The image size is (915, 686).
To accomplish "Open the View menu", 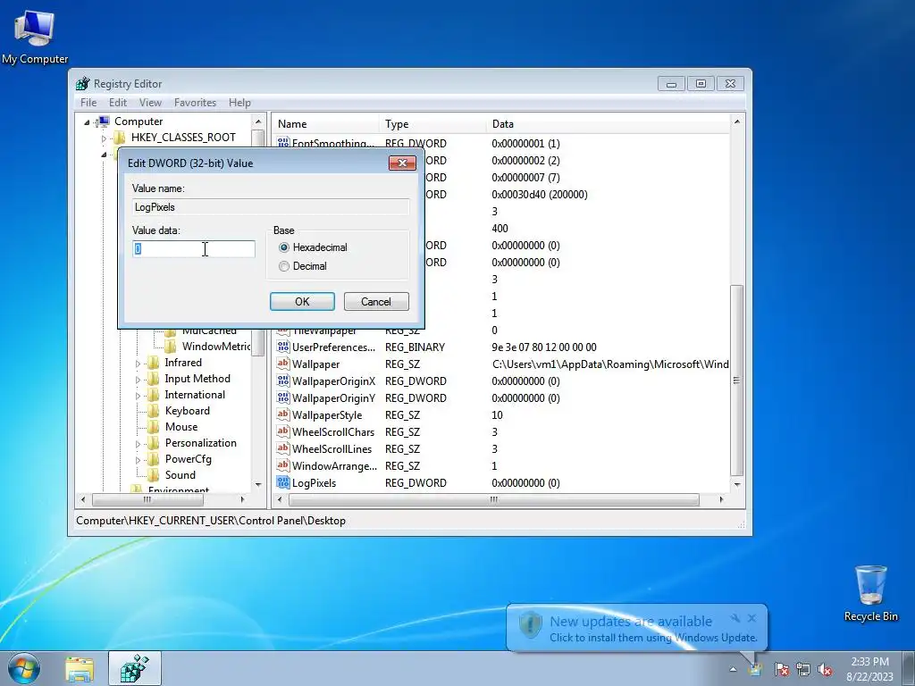I will pos(150,103).
